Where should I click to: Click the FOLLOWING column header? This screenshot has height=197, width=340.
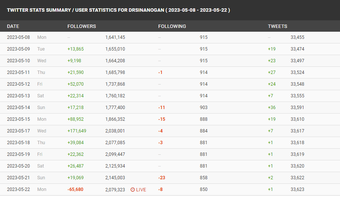pos(172,26)
